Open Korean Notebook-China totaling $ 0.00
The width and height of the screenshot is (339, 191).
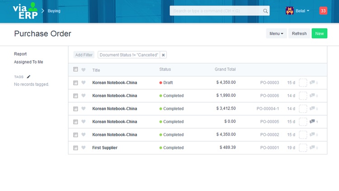click(x=115, y=121)
